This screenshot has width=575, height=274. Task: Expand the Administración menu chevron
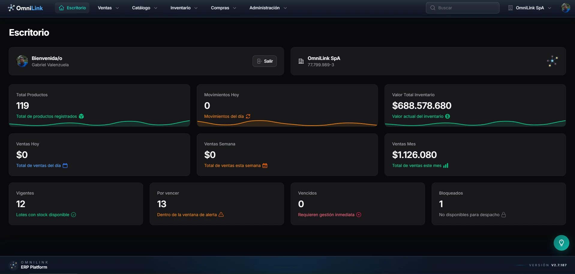285,8
